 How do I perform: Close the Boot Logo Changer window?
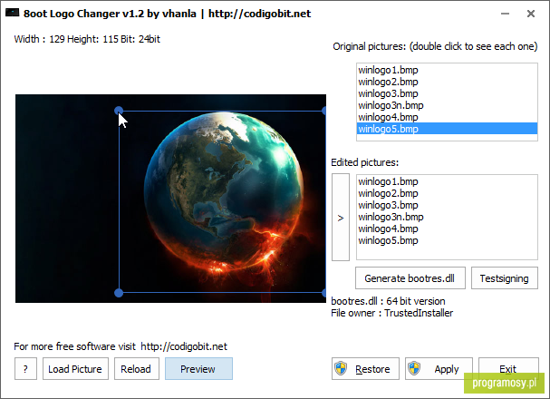click(x=531, y=14)
